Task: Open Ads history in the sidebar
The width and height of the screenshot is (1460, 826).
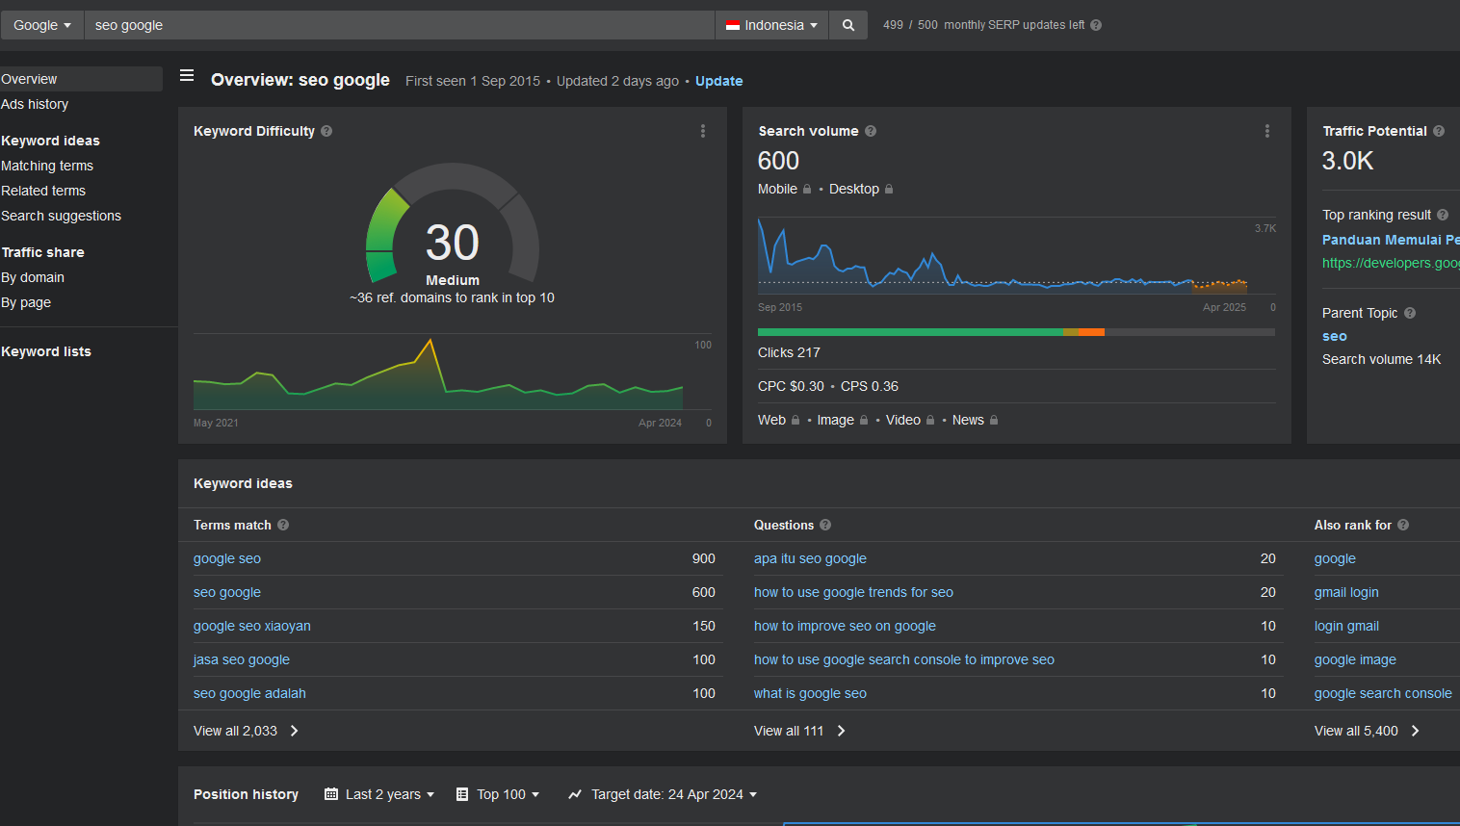Action: 35,104
